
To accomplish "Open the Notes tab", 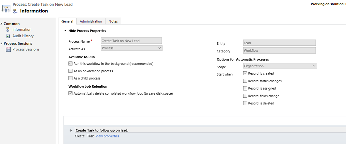I will [x=113, y=21].
